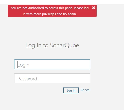Activate the Password text box
Screen dimensions: 124x110
coord(52,78)
